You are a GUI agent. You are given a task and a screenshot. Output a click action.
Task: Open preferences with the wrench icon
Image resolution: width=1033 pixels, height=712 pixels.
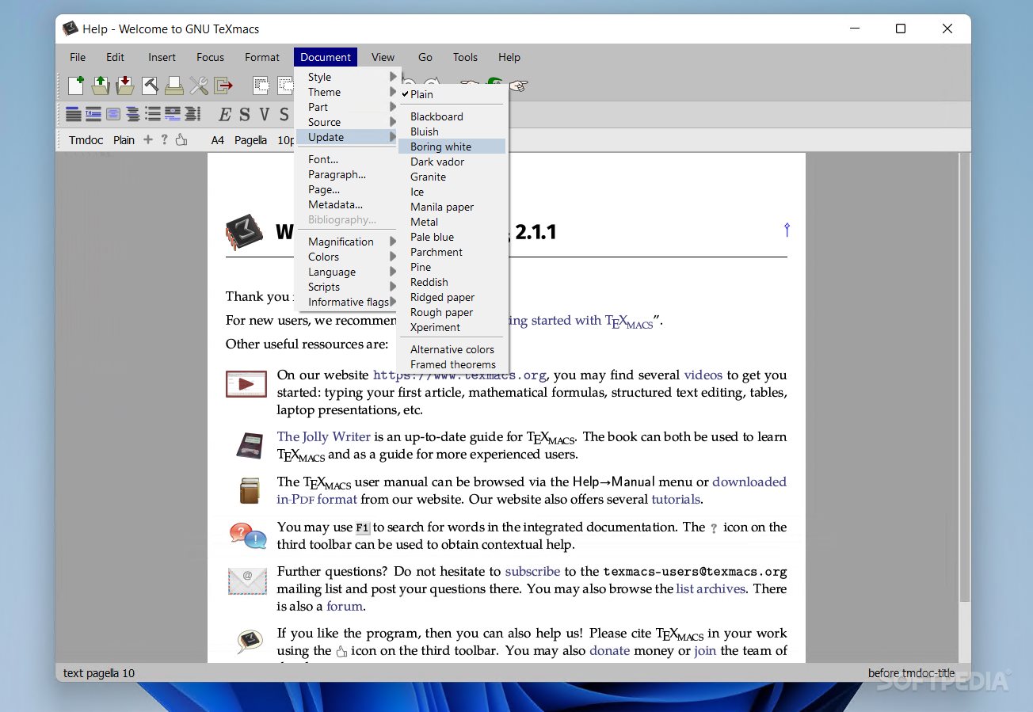pyautogui.click(x=199, y=86)
